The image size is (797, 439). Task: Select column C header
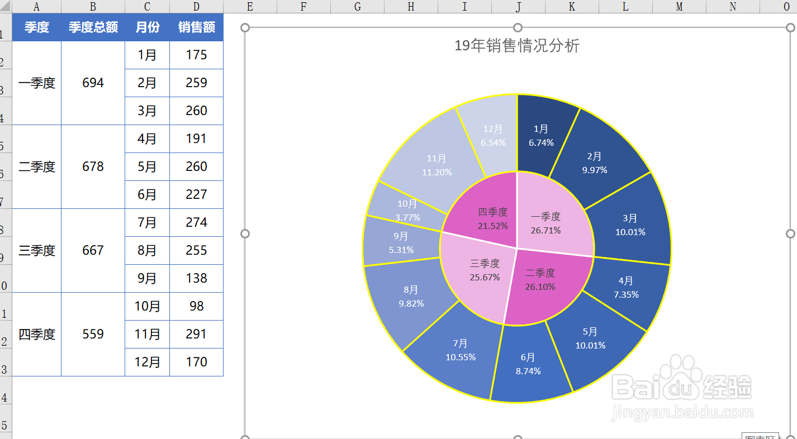(x=148, y=7)
